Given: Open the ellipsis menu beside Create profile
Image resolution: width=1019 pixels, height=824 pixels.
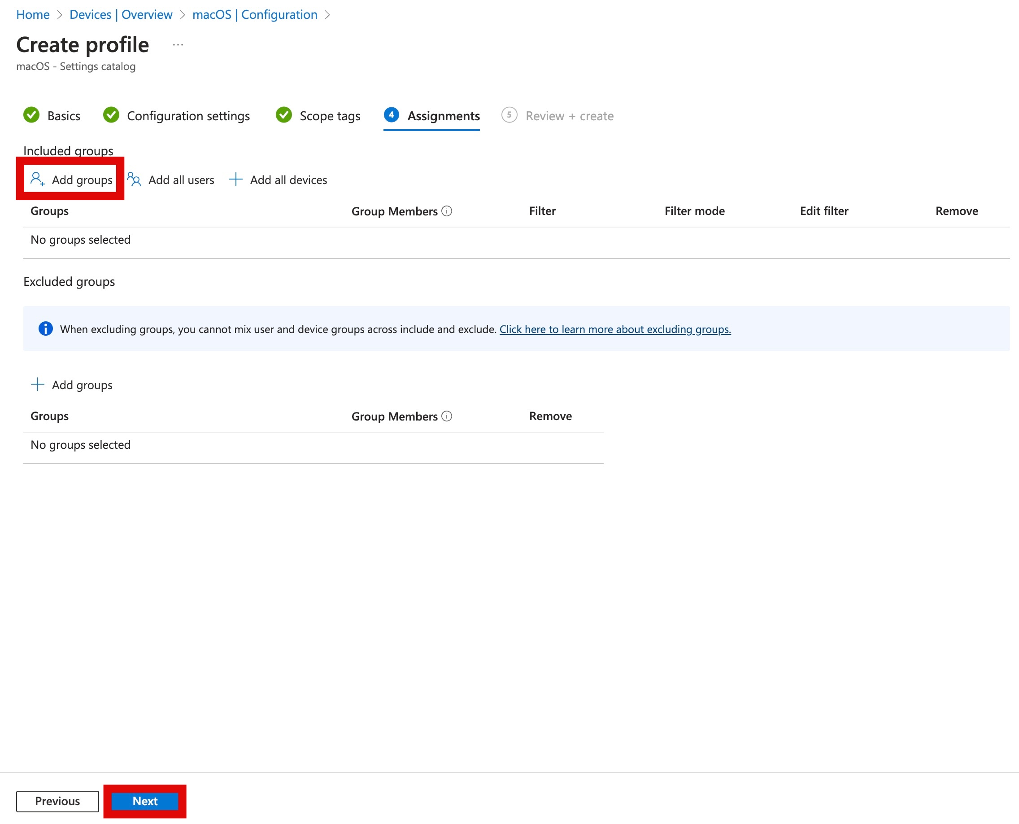Looking at the screenshot, I should point(178,45).
